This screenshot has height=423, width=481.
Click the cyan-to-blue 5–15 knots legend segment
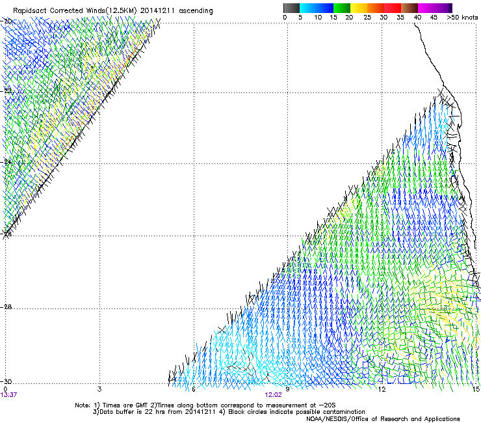[x=317, y=8]
